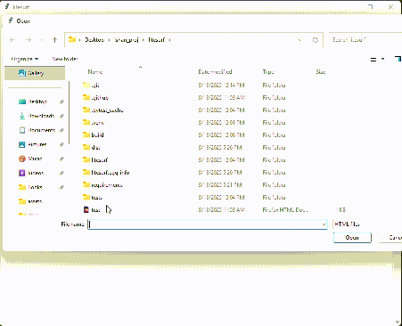Open the HTML files type filter
Screen dimensions: 402x326
(367, 224)
